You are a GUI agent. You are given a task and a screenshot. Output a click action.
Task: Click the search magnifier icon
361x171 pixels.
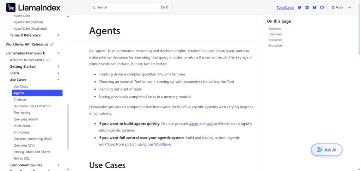94,7
